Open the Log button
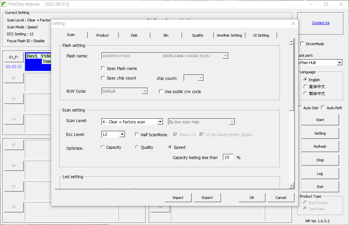Screen dimensions: 349x225 (320, 174)
